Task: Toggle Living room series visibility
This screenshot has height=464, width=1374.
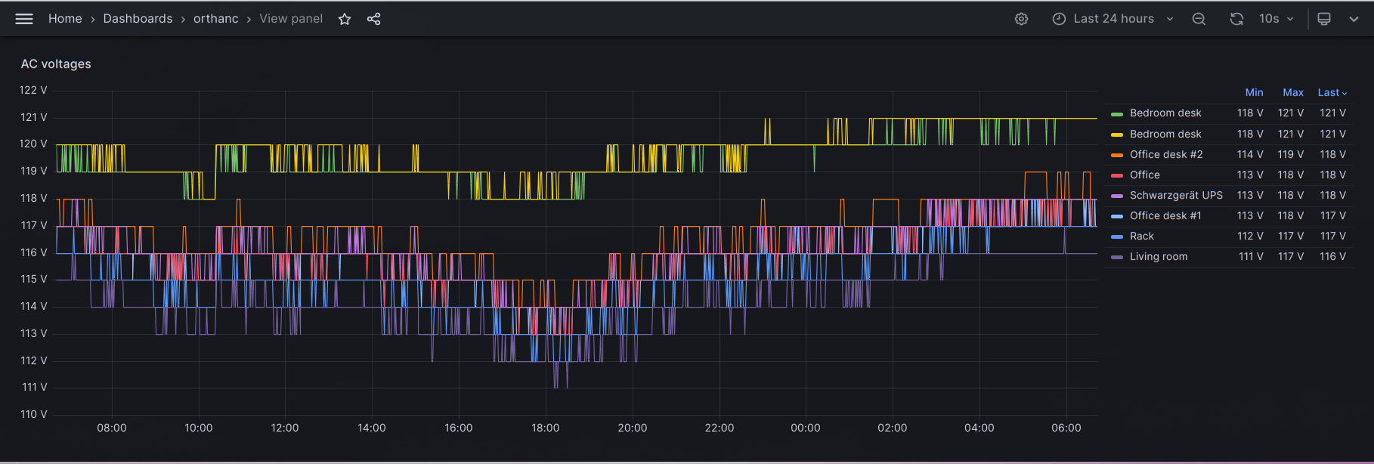Action: click(x=1158, y=256)
